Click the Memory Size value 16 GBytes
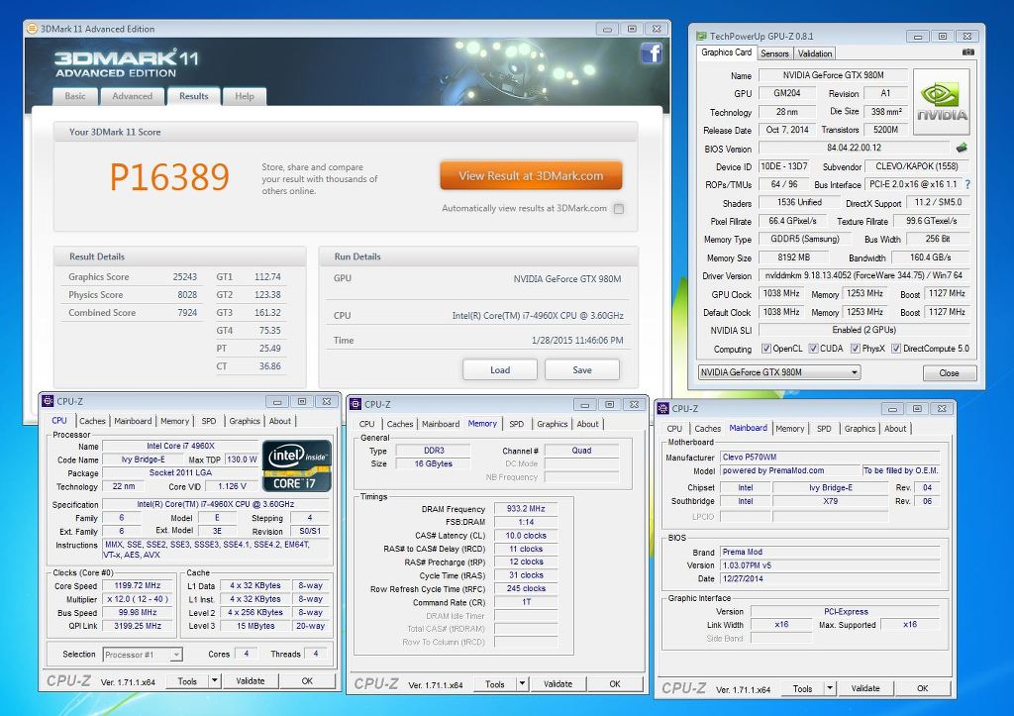This screenshot has height=716, width=1014. pyautogui.click(x=433, y=463)
